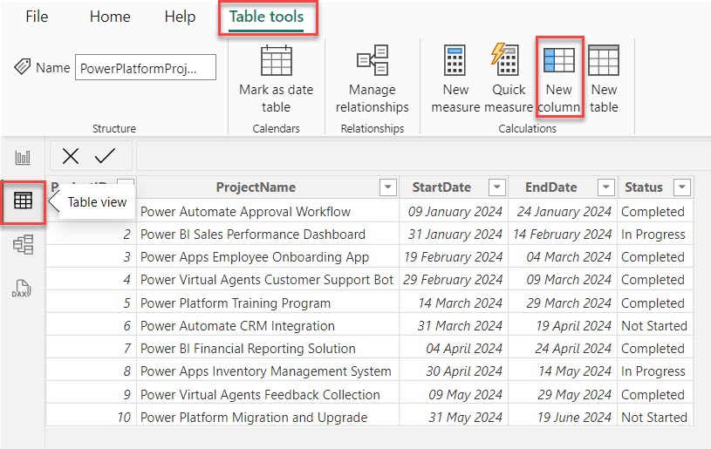
Task: Open Model view icon in sidebar
Action: (23, 245)
